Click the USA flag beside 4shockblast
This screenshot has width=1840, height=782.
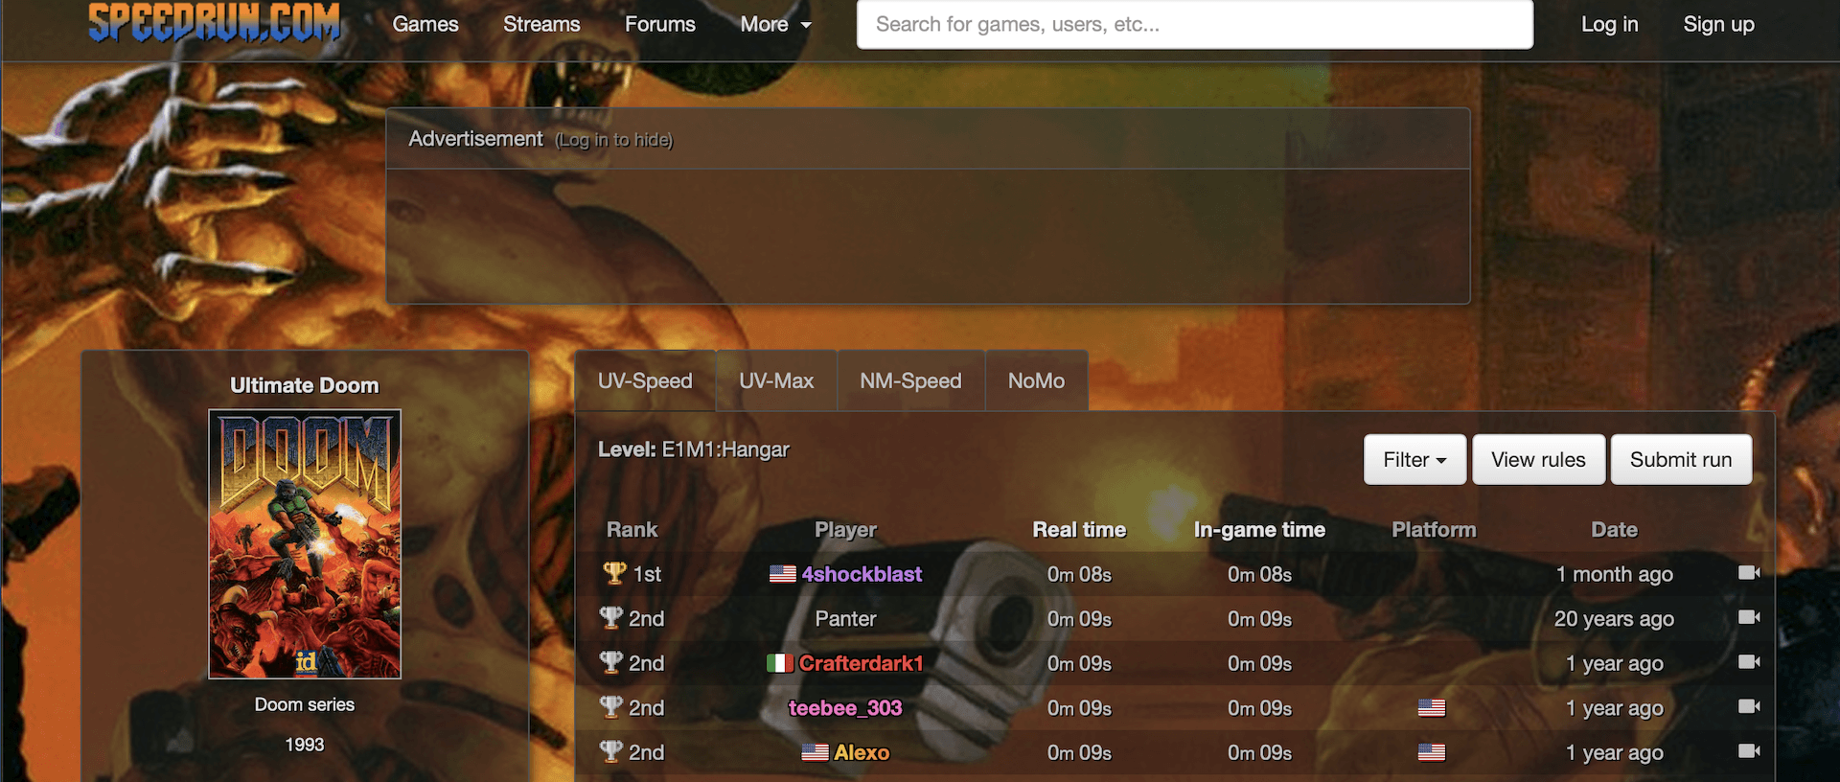coord(783,574)
